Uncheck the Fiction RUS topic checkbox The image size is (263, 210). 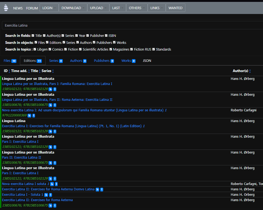pos(131,49)
